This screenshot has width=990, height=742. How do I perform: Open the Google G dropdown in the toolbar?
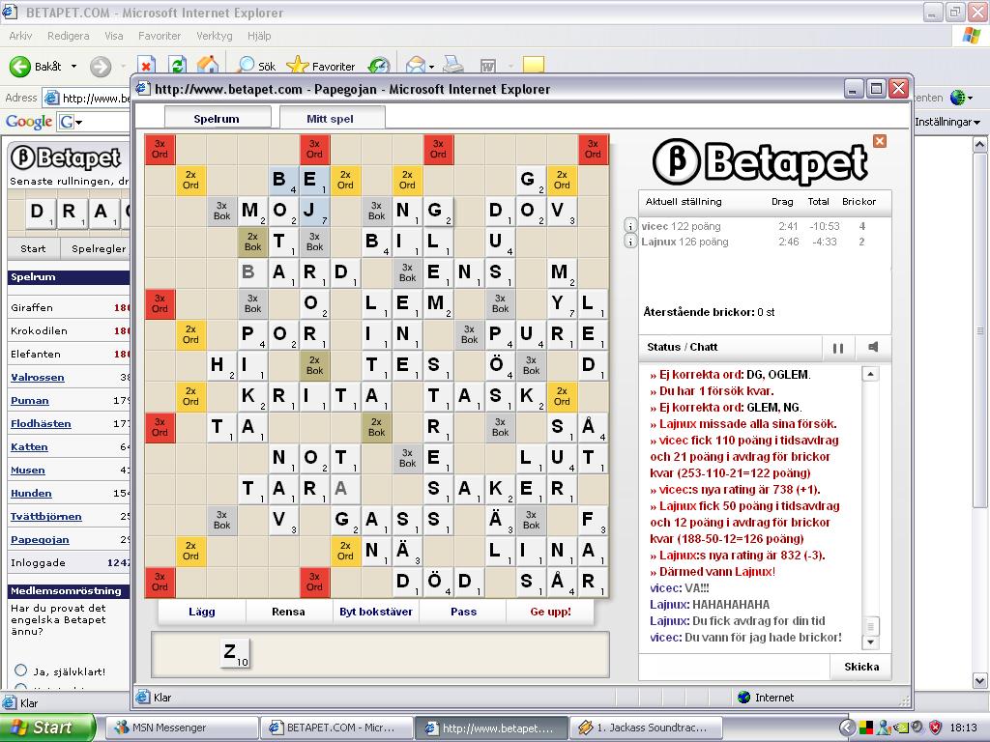pyautogui.click(x=71, y=122)
